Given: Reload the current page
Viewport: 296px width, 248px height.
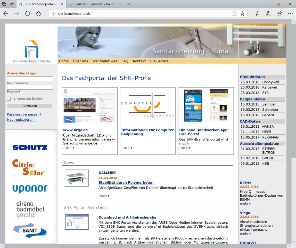Looking at the screenshot, I should click(28, 14).
